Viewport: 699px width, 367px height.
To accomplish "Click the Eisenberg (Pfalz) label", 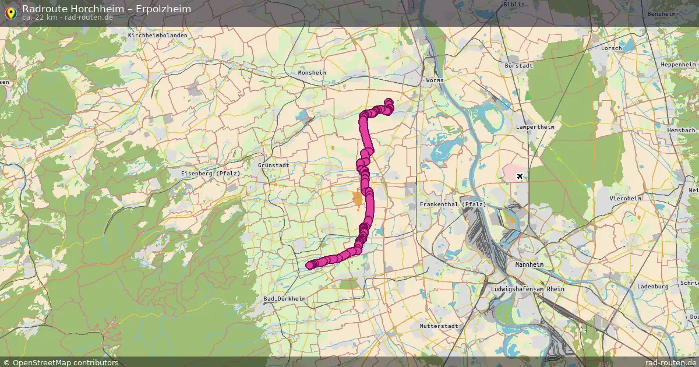I will (x=211, y=174).
